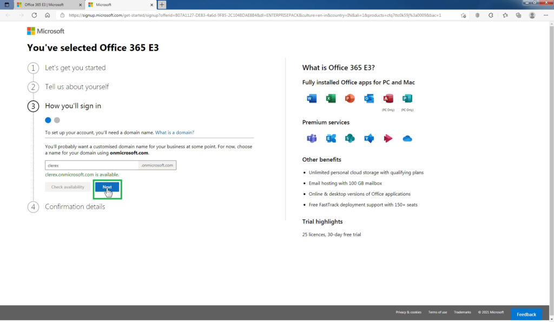
Task: Close the Office 365 E3 tab
Action: pos(80,4)
